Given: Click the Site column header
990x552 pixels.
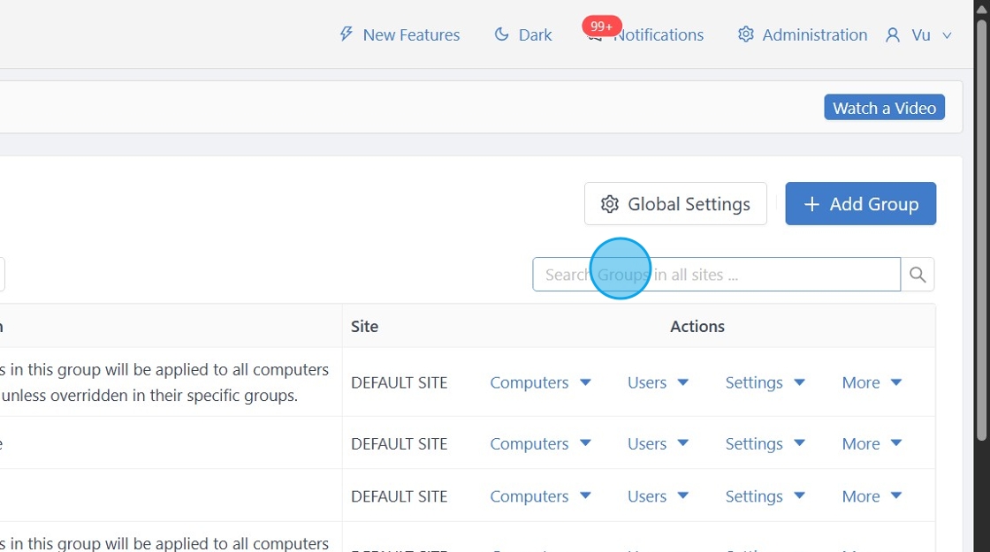Looking at the screenshot, I should pyautogui.click(x=364, y=326).
